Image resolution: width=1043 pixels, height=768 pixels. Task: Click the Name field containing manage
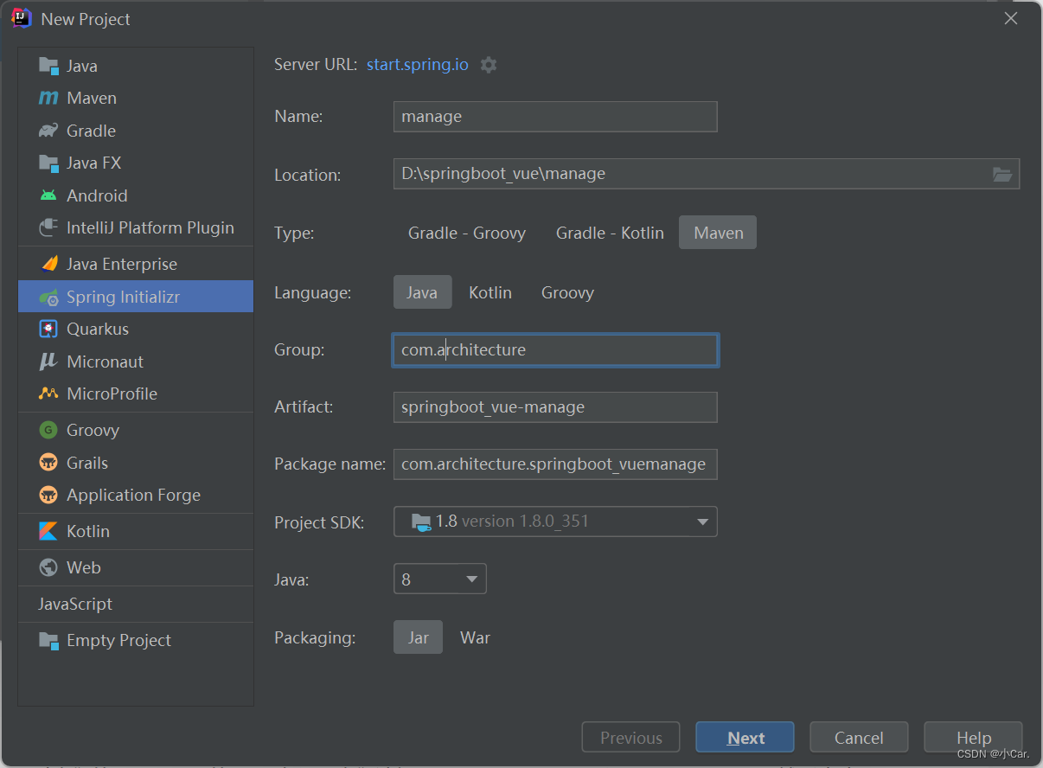coord(555,117)
